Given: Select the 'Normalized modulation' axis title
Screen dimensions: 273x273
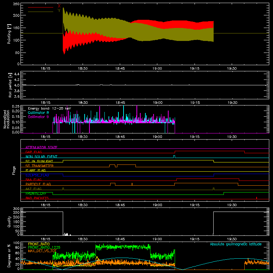Looking at the screenshot, I should 6,119.
